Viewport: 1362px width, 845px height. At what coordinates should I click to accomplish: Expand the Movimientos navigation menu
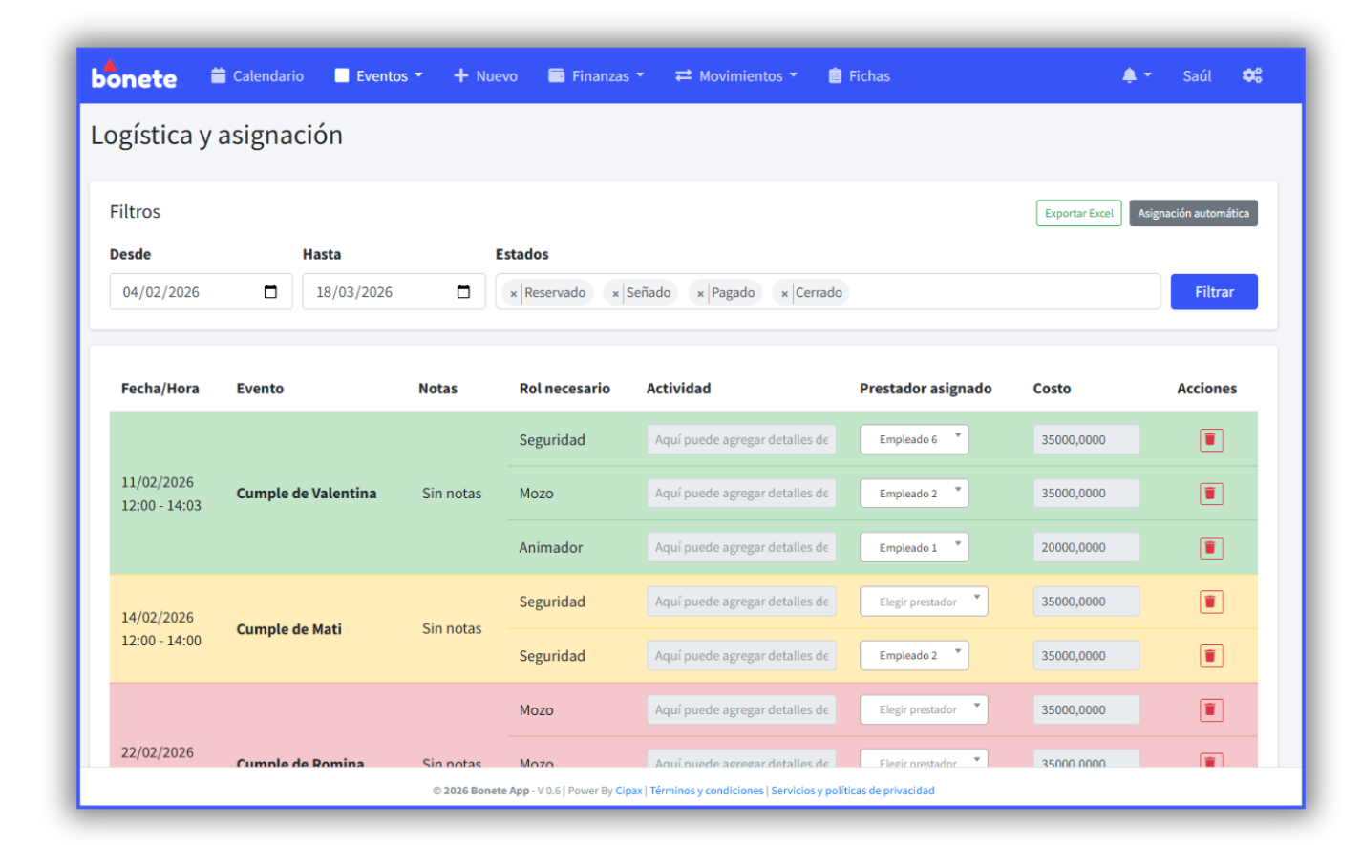tap(736, 76)
